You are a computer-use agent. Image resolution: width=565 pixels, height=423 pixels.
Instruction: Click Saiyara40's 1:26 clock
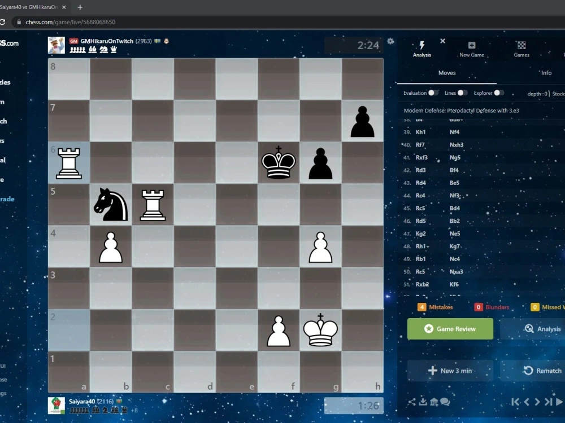tap(354, 406)
